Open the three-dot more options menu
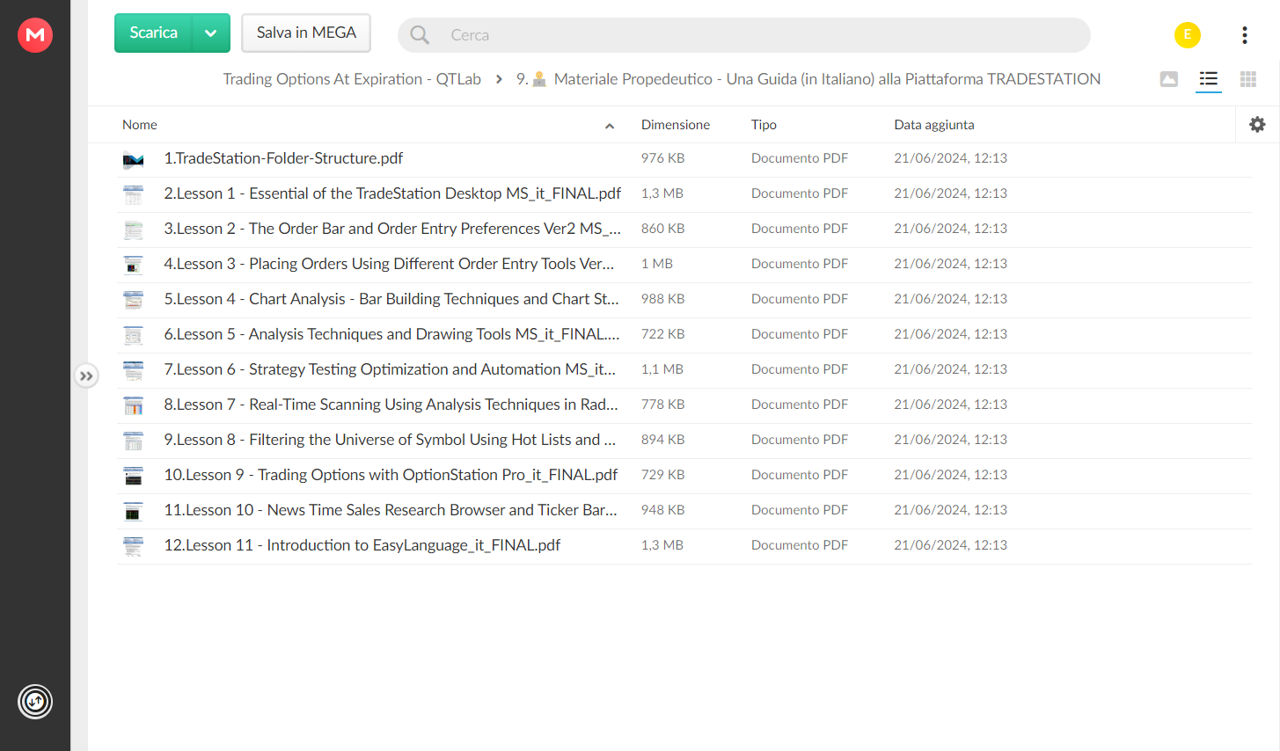The width and height of the screenshot is (1280, 751). 1244,34
